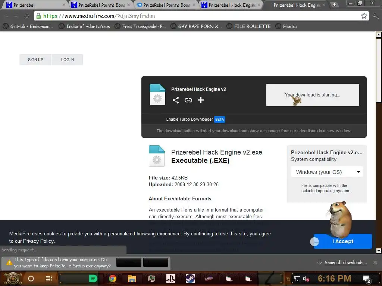Viewport: 382px width, 286px height.
Task: Click the Show all downloads link
Action: 345,263
